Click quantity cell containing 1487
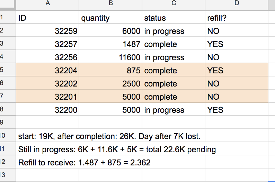The width and height of the screenshot is (275, 182). point(110,44)
